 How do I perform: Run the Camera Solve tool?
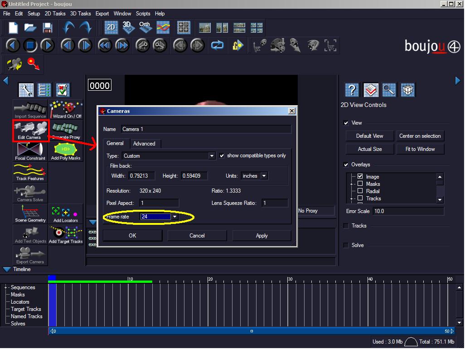(x=30, y=194)
